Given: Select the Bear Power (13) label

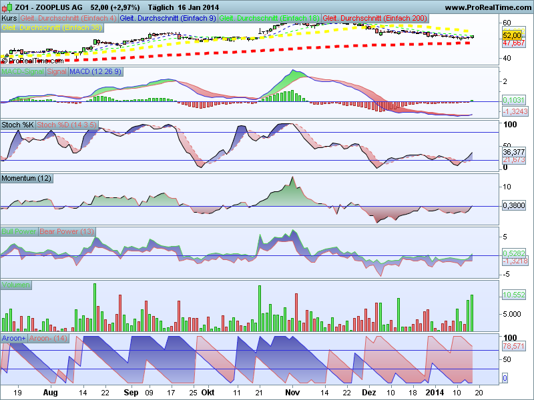Looking at the screenshot, I should (x=67, y=231).
